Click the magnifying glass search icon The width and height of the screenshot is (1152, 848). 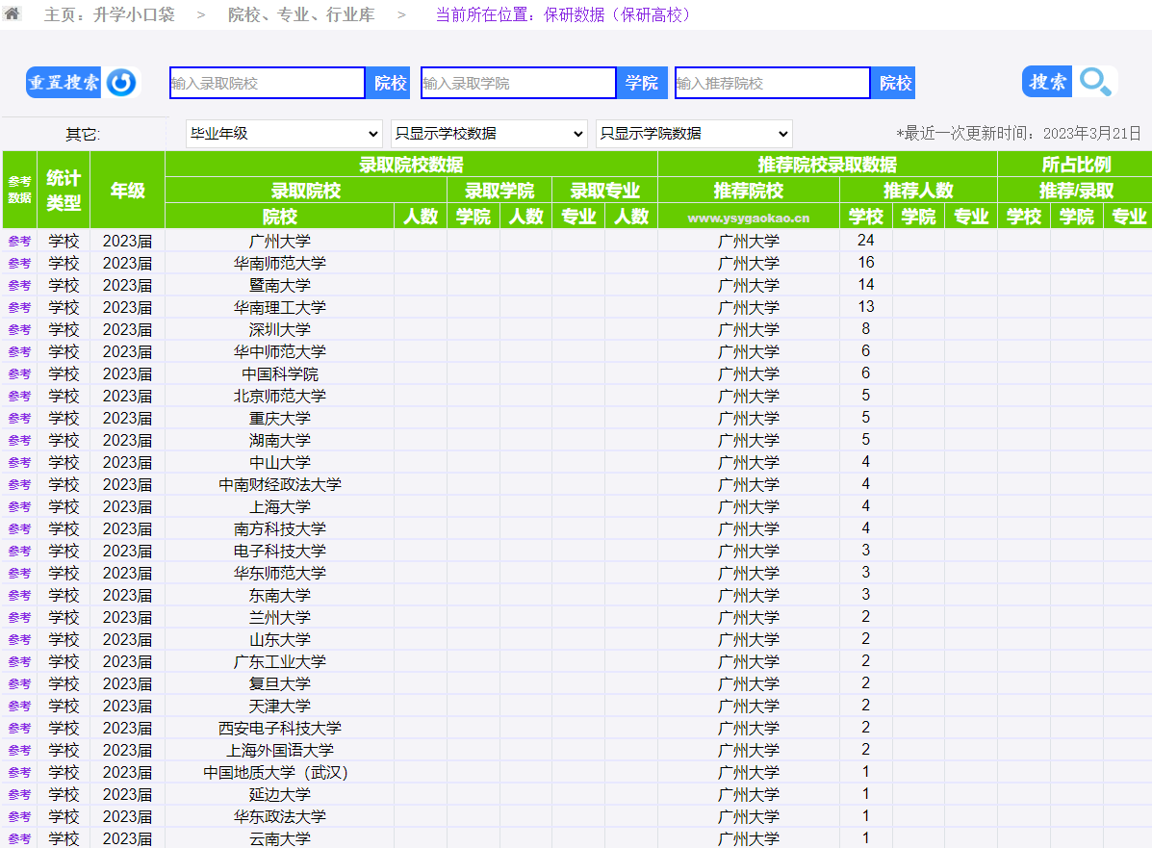1095,83
